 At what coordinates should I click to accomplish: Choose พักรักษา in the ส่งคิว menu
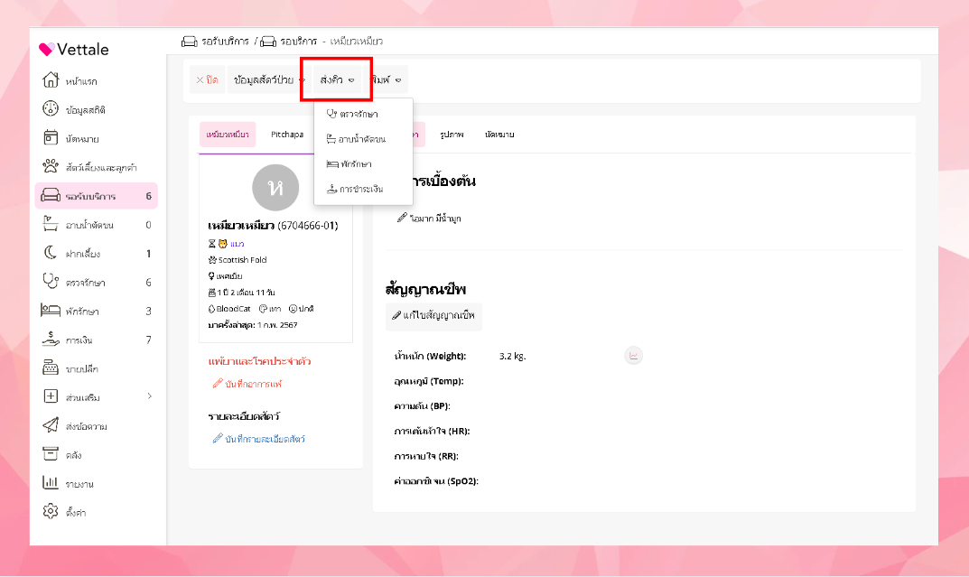tap(363, 163)
